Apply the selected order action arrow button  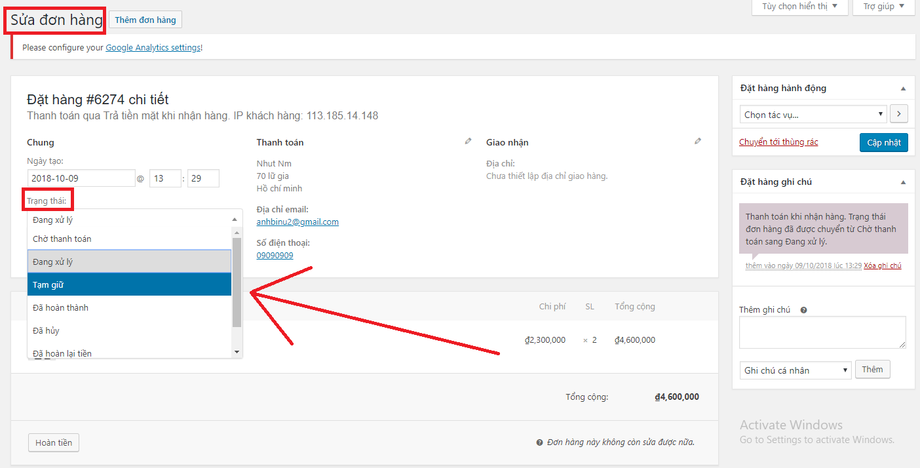coord(898,114)
